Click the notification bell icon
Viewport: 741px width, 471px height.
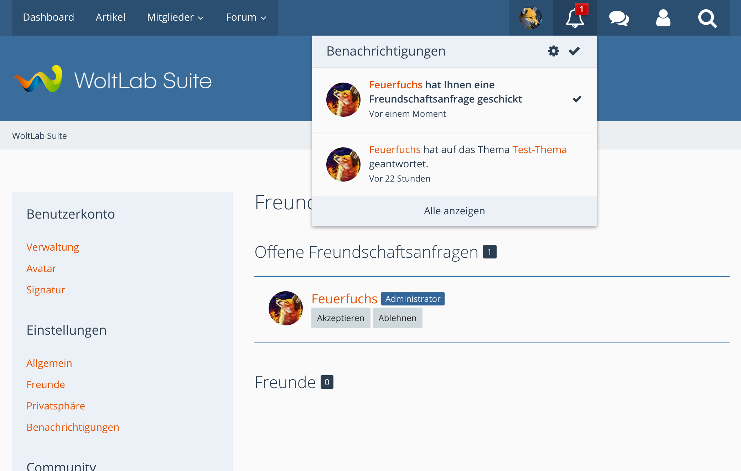point(574,18)
